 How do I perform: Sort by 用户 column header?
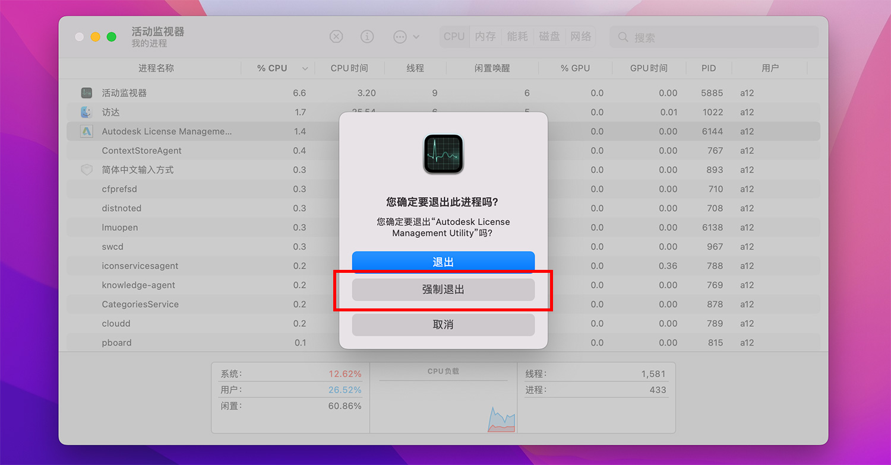[x=770, y=68]
